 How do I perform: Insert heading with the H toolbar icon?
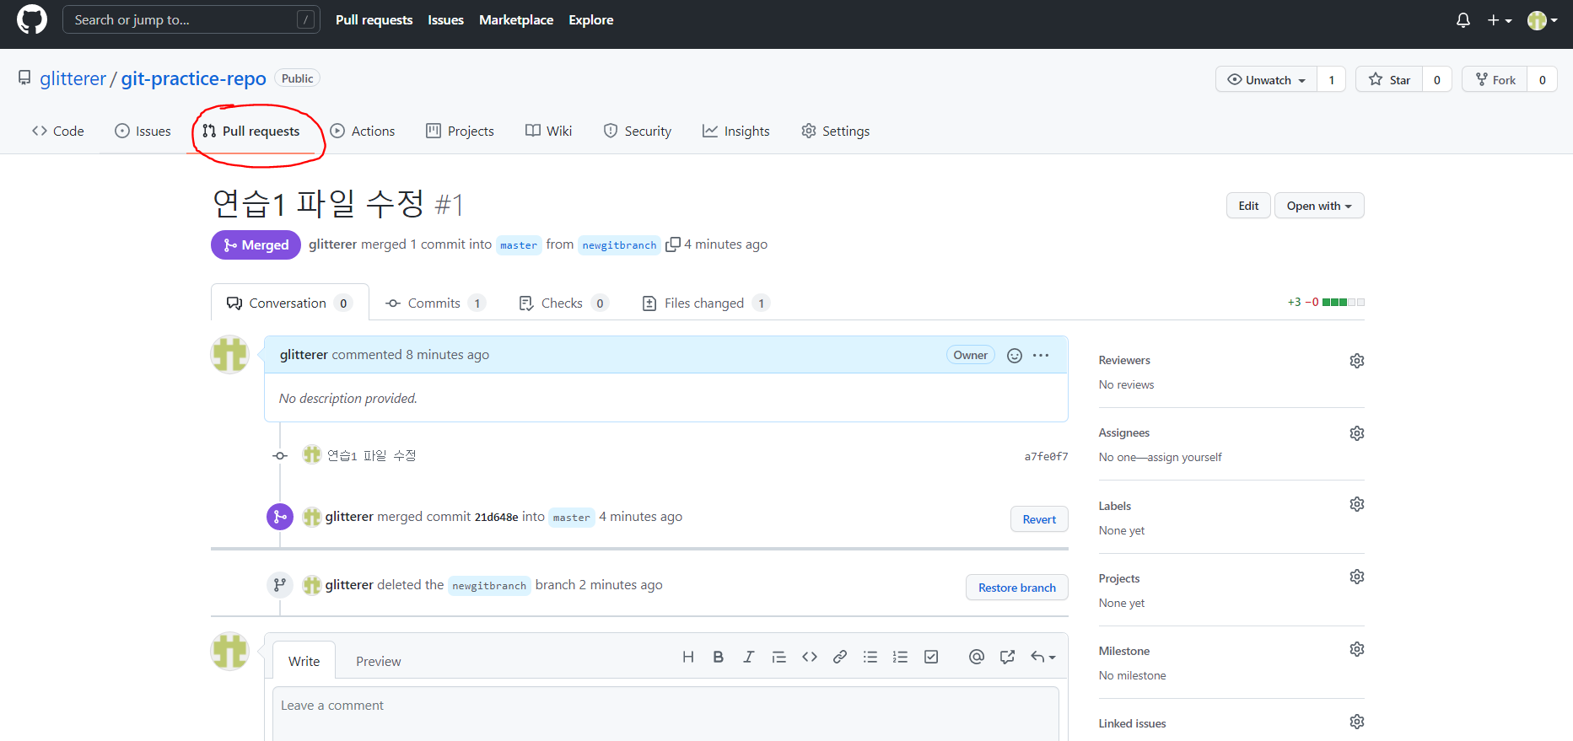click(688, 657)
